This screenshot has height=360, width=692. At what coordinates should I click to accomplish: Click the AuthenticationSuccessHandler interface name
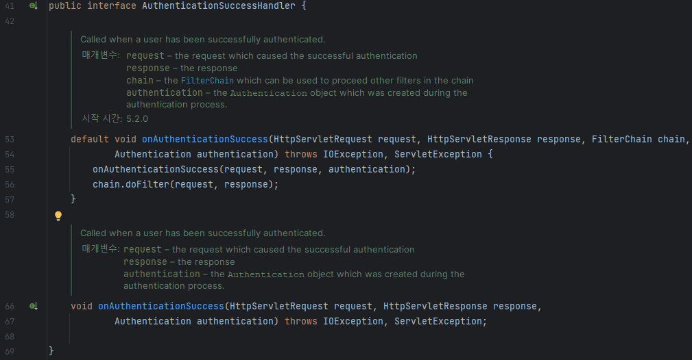coord(219,5)
